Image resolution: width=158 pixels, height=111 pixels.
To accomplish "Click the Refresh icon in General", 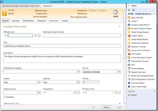I will point(129,95).
